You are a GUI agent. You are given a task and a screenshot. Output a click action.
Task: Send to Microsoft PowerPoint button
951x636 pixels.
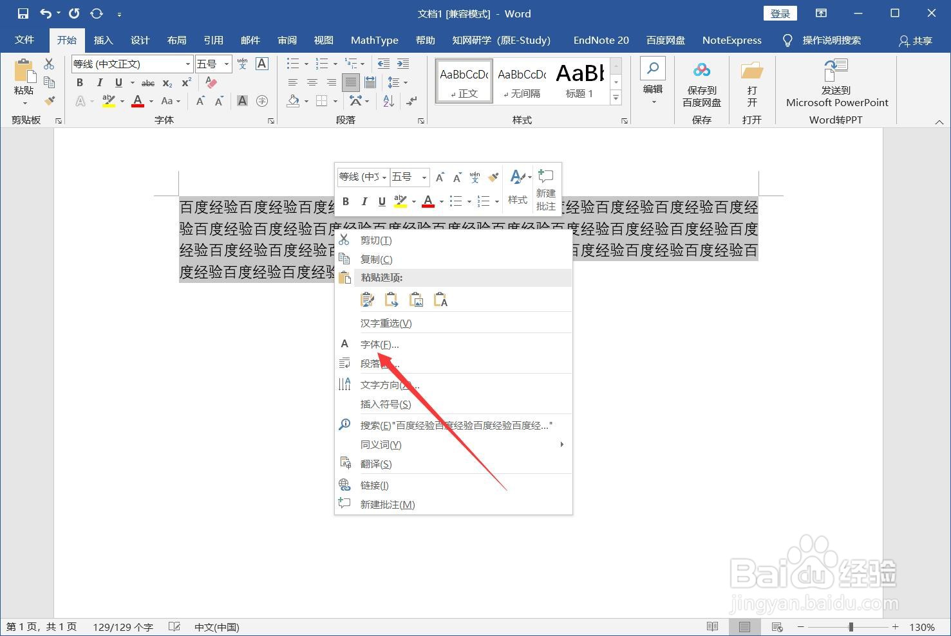(x=836, y=84)
